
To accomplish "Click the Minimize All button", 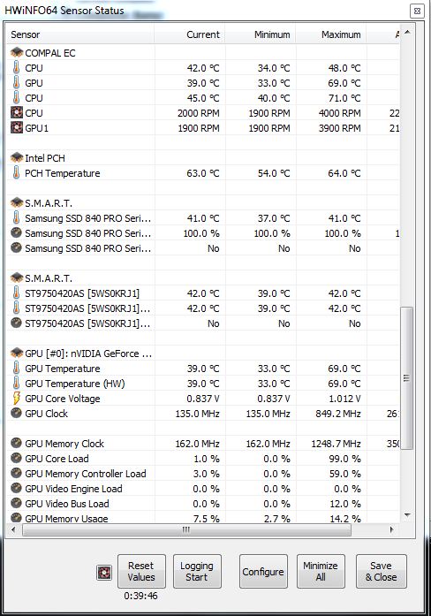I will point(321,571).
